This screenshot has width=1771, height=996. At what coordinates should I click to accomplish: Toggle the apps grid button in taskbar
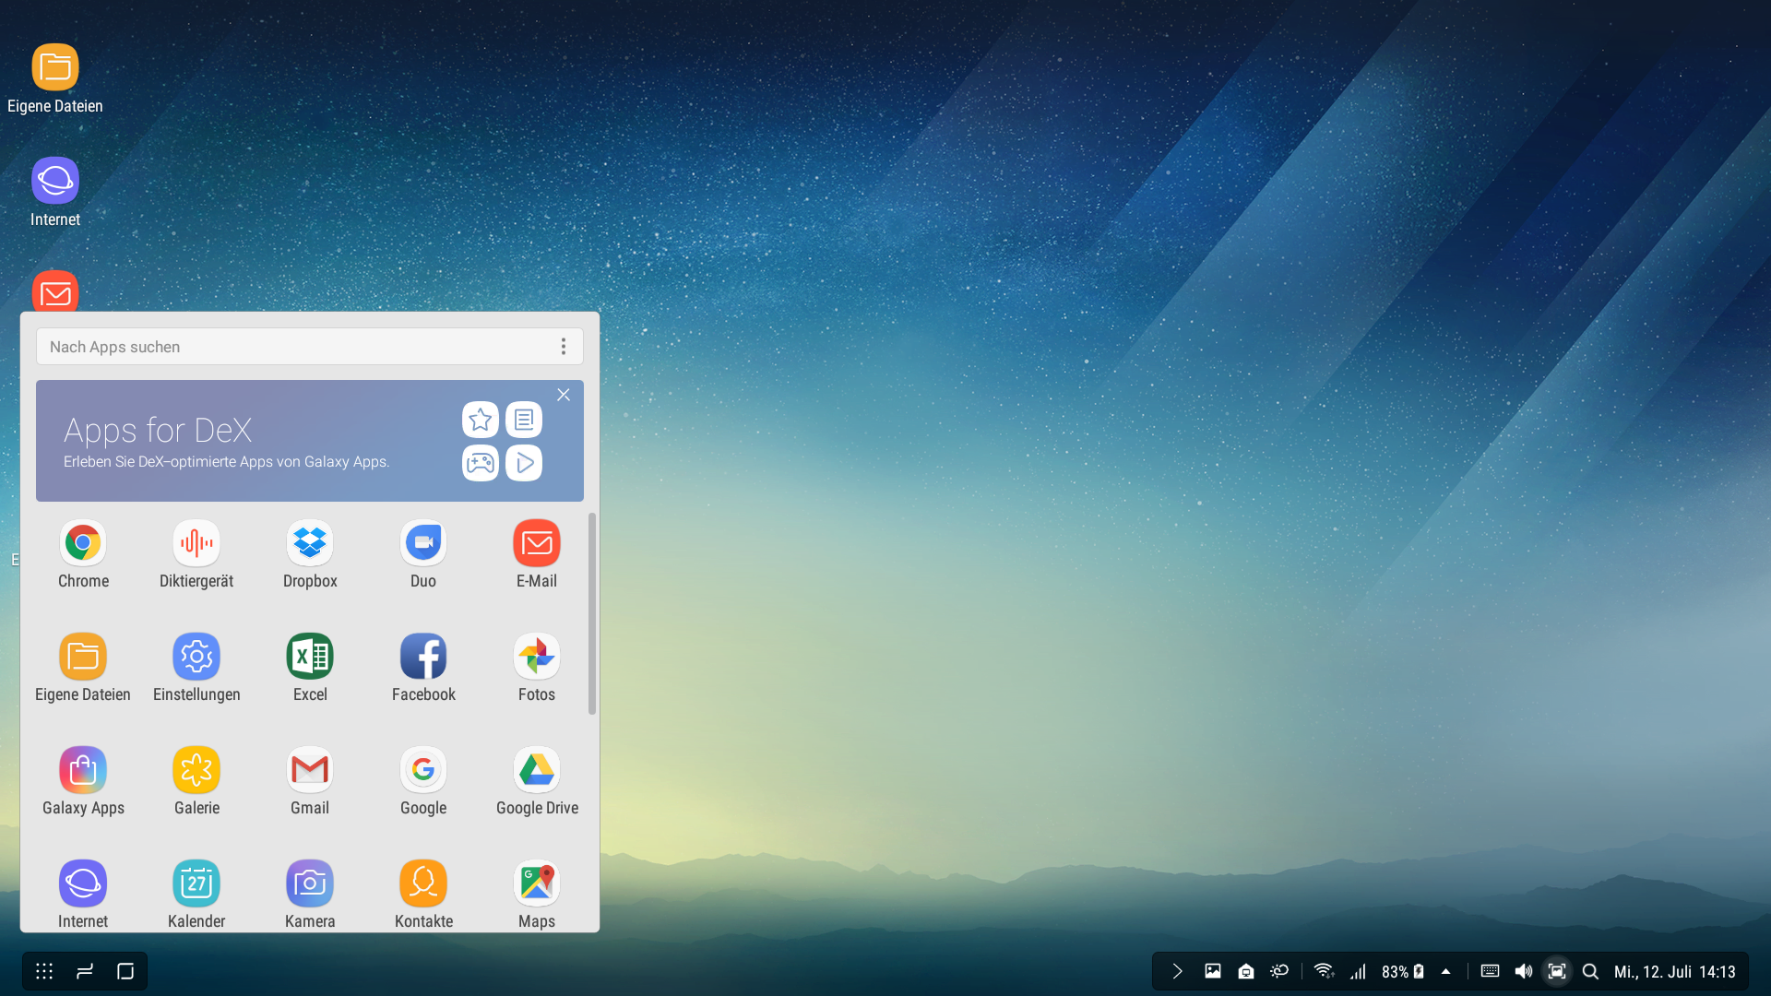click(x=44, y=971)
